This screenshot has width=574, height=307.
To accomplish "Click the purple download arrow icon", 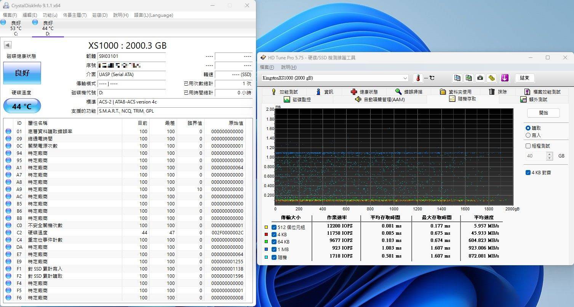I will (x=505, y=78).
